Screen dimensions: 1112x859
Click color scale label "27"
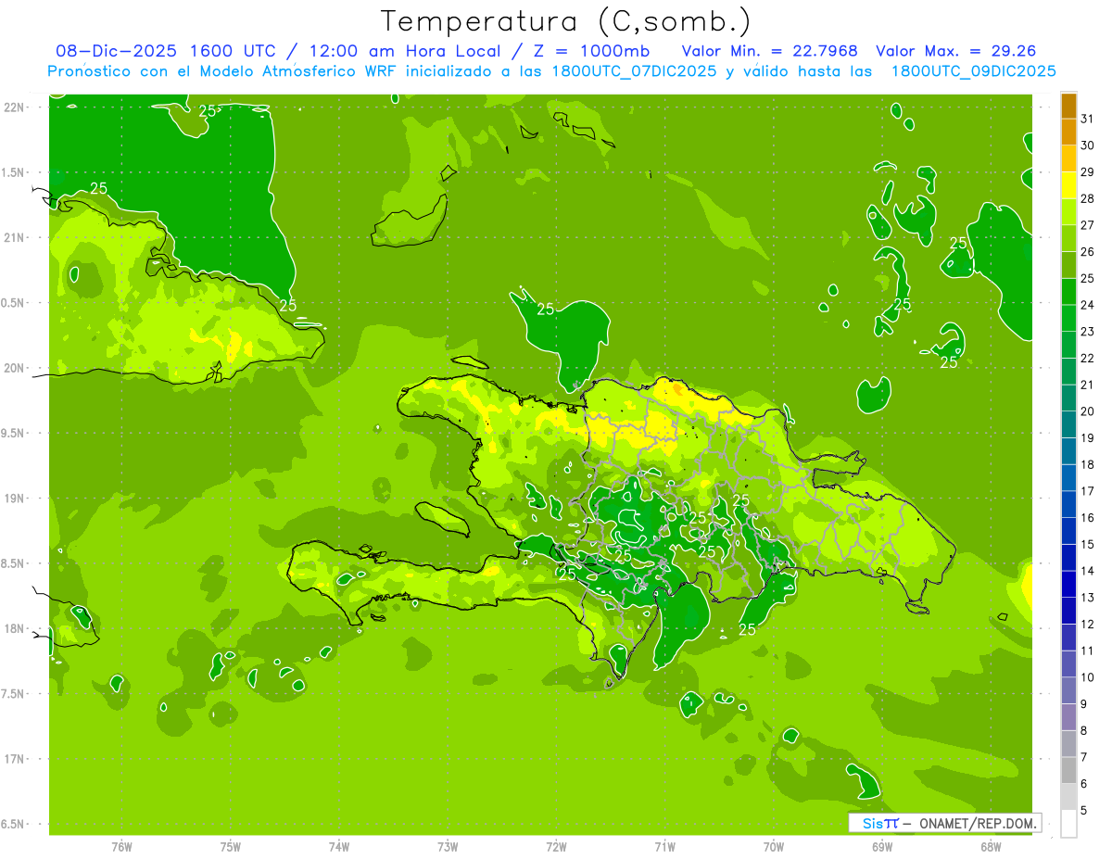click(1088, 225)
